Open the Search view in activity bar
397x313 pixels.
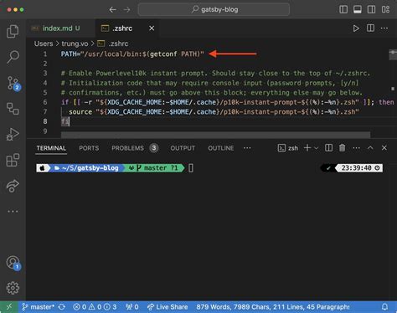pos(13,57)
